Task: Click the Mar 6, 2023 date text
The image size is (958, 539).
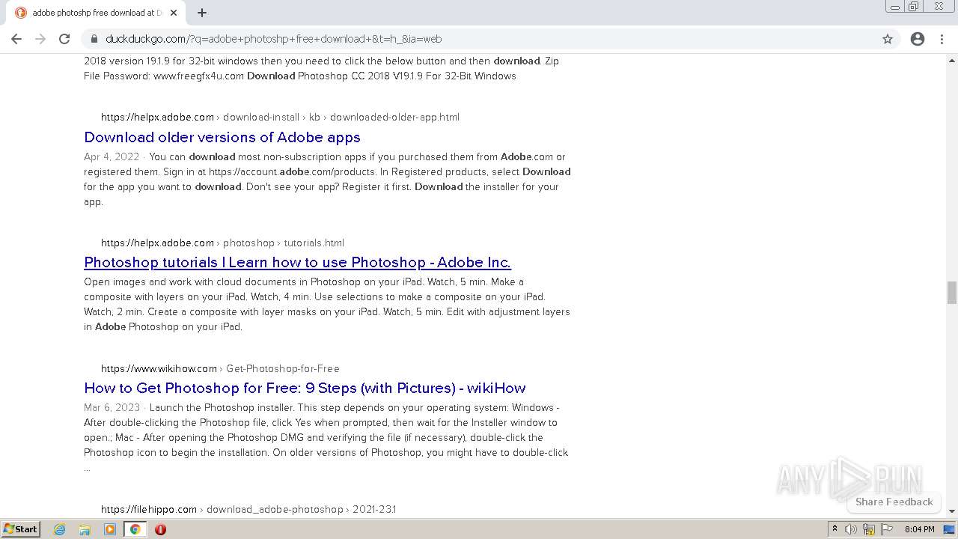Action: [112, 408]
